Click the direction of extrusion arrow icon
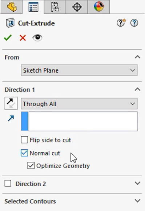This screenshot has width=145, height=211. (11, 118)
